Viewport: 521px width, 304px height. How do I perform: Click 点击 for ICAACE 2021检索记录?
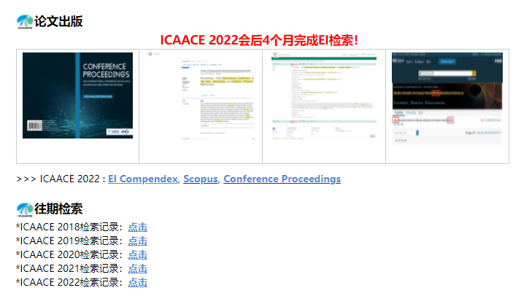pos(138,269)
